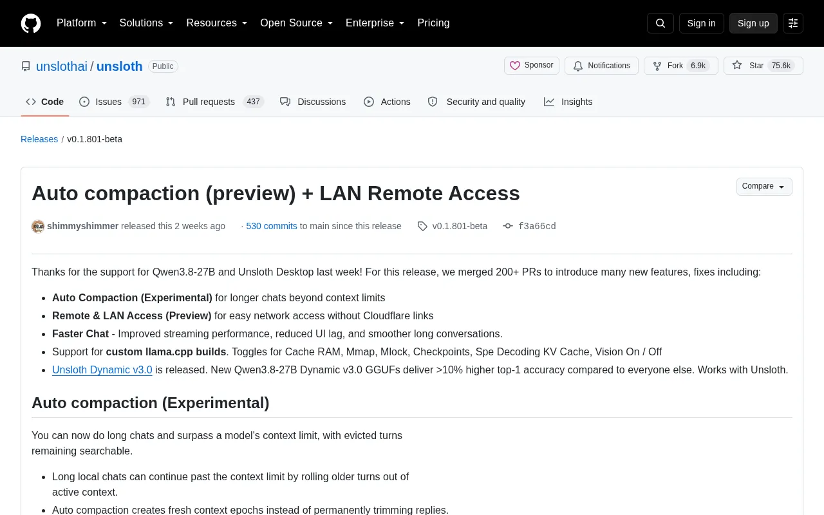This screenshot has width=824, height=515.
Task: Expand the Solutions menu
Action: 147,23
